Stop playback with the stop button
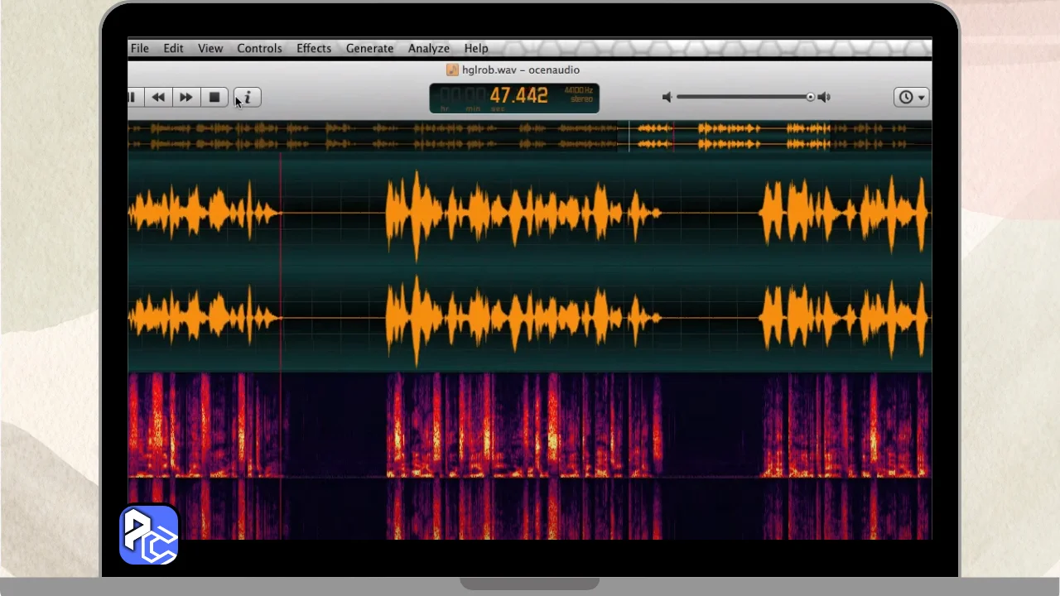 coord(214,98)
